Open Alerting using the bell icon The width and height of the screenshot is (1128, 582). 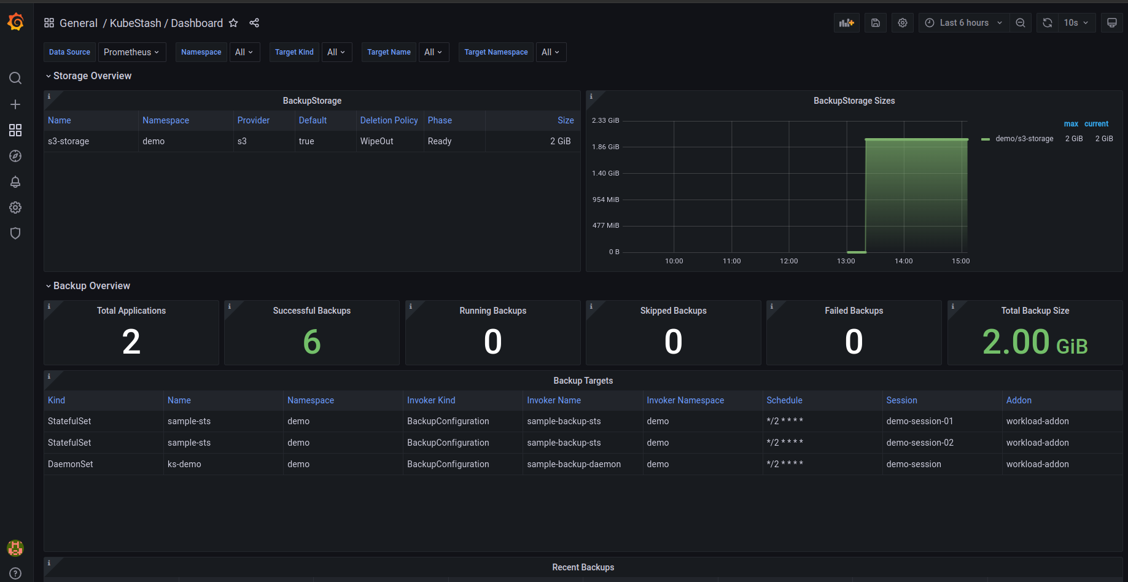click(x=15, y=182)
